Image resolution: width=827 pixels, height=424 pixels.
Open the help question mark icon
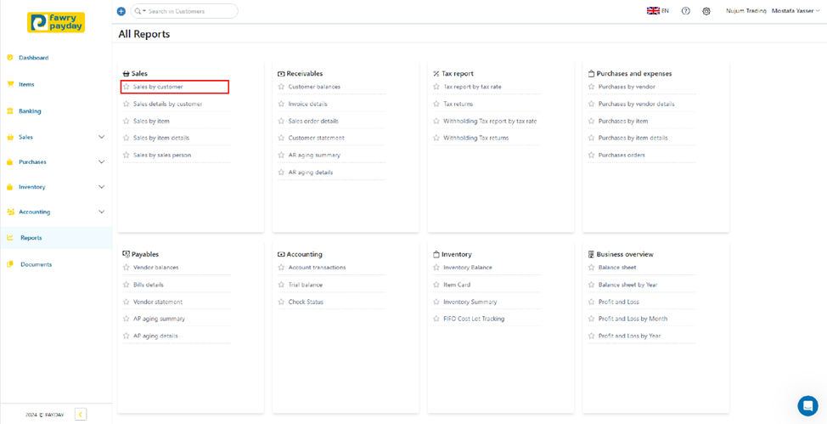pos(685,11)
